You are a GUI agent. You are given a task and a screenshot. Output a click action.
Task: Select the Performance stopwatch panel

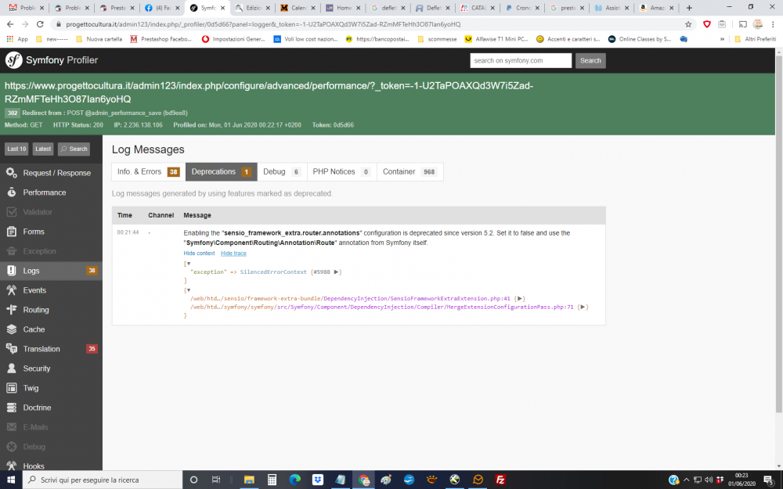pos(44,192)
